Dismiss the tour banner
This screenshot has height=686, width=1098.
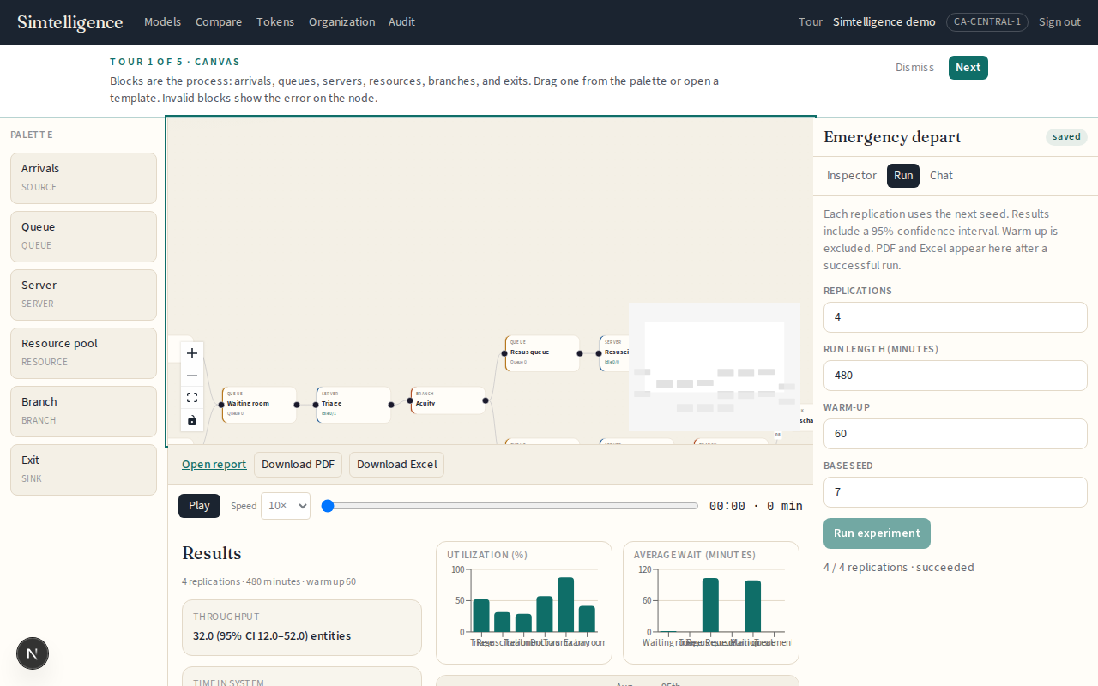[x=914, y=68]
